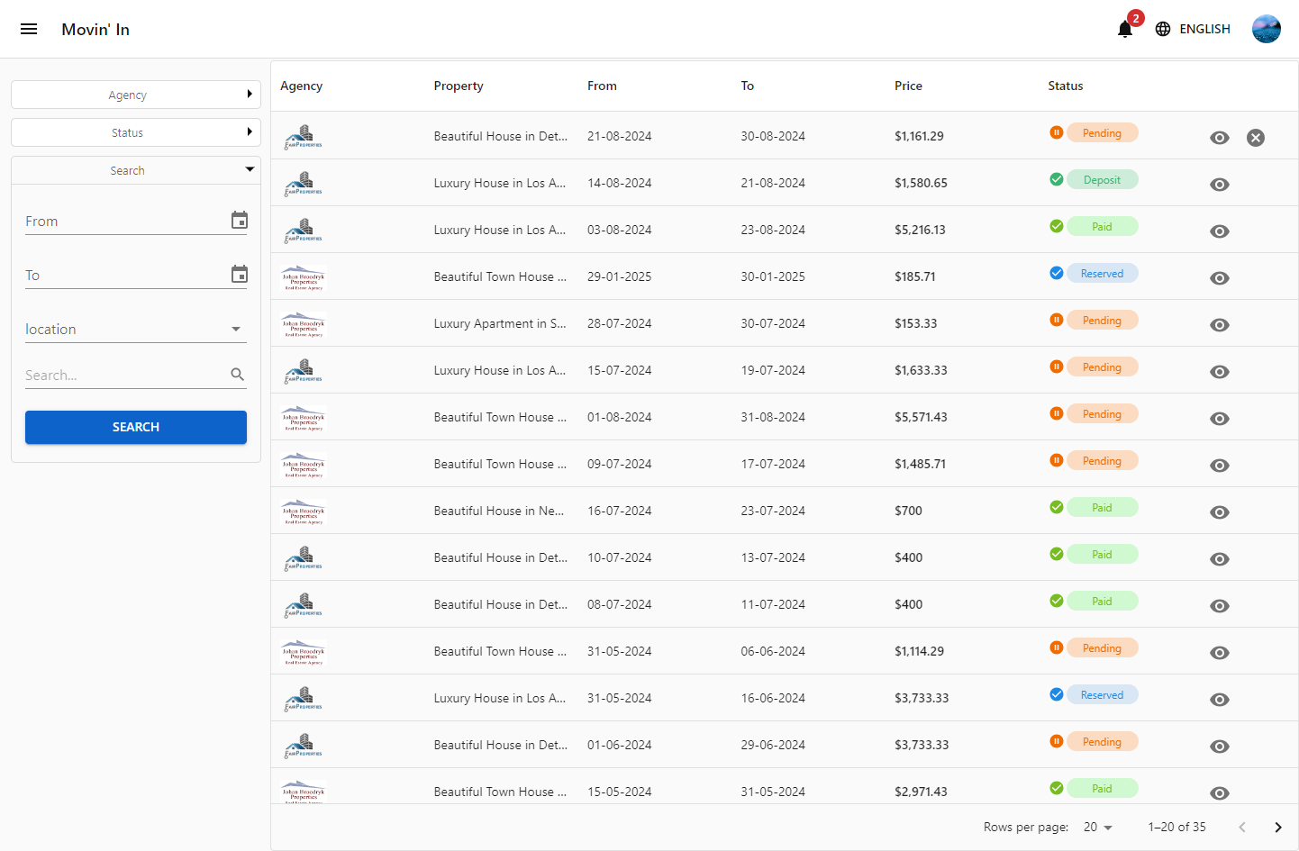This screenshot has height=851, width=1299.
Task: Click the 1–20 of 35 pagination text
Action: click(1176, 827)
